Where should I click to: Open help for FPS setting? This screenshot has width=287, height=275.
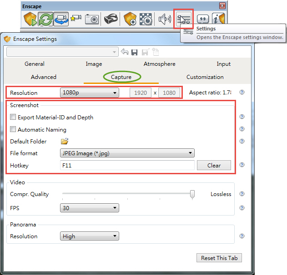pyautogui.click(x=242, y=208)
